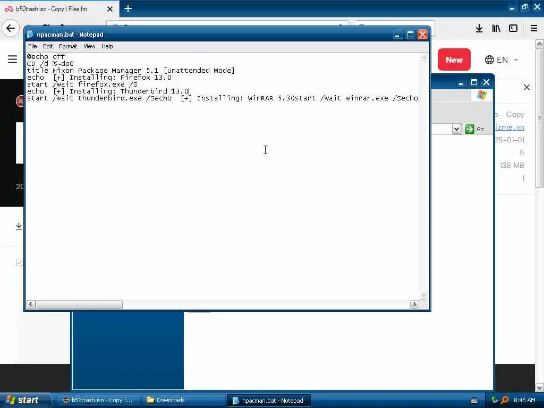544x408 pixels.
Task: Open the Format menu in Notepad
Action: click(x=68, y=46)
